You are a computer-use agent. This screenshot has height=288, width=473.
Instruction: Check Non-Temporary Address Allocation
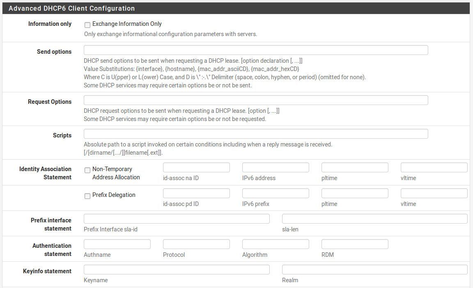point(87,170)
